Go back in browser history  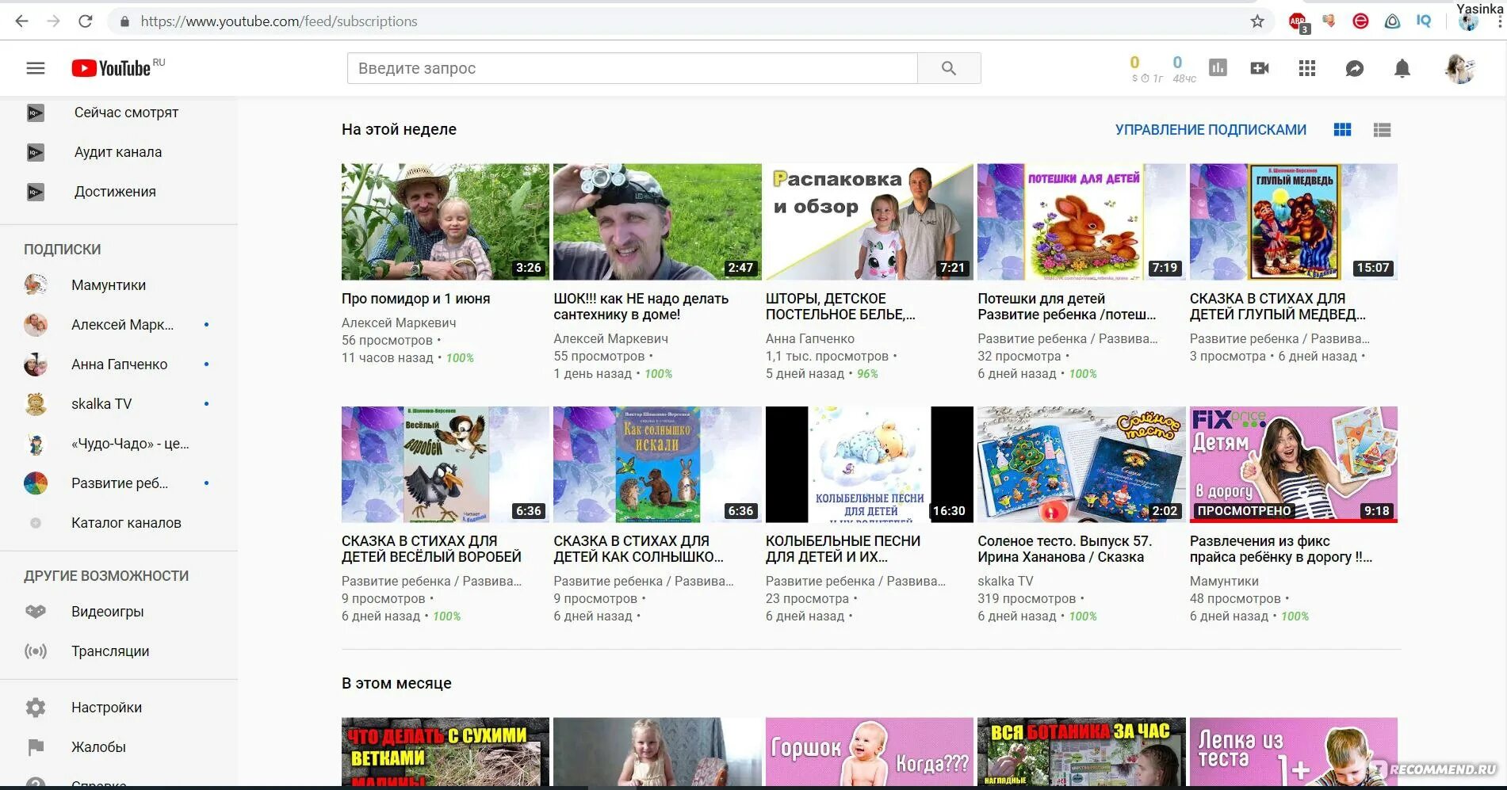(22, 21)
